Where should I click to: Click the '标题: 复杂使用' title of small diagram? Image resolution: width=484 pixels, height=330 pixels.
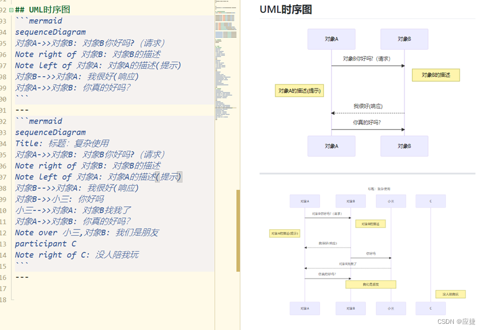[379, 189]
